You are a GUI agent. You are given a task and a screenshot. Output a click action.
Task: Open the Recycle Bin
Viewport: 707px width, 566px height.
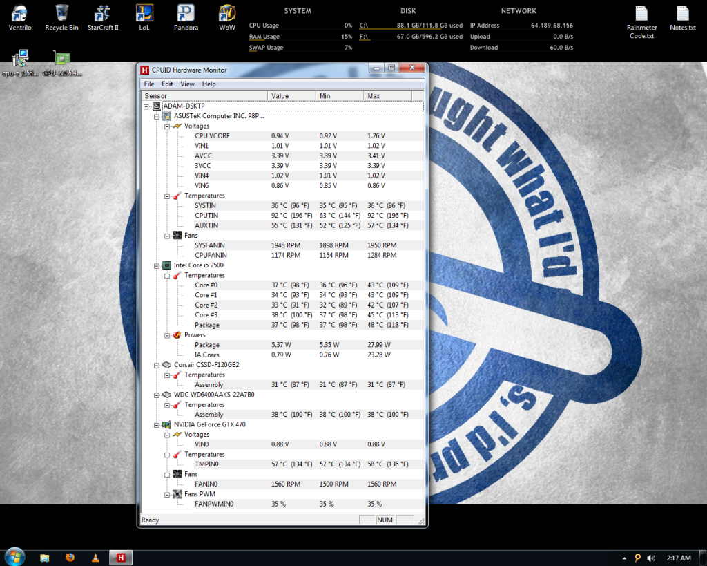(61, 14)
